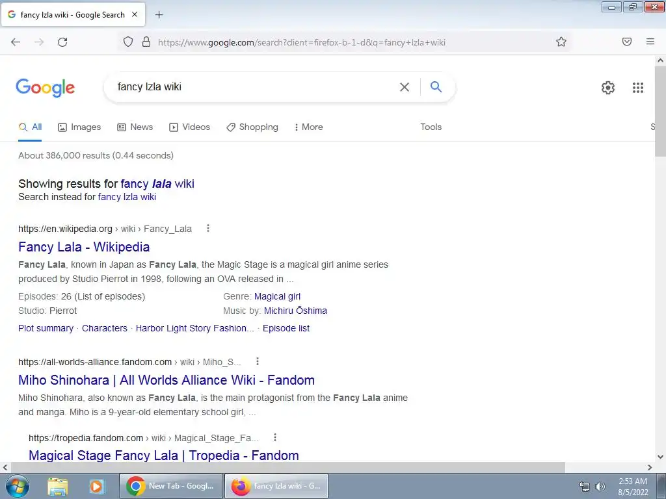Search instead for 'fancy lzla wiki'
This screenshot has width=666, height=499.
pyautogui.click(x=127, y=197)
